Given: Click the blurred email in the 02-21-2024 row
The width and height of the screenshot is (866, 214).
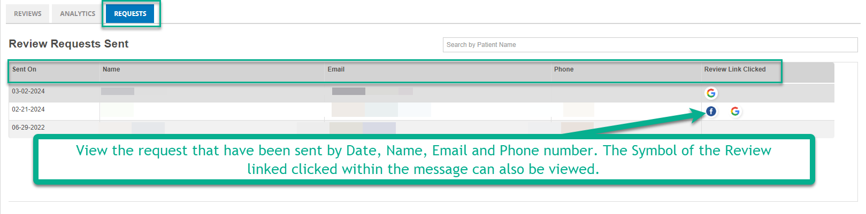Looking at the screenshot, I should point(381,109).
